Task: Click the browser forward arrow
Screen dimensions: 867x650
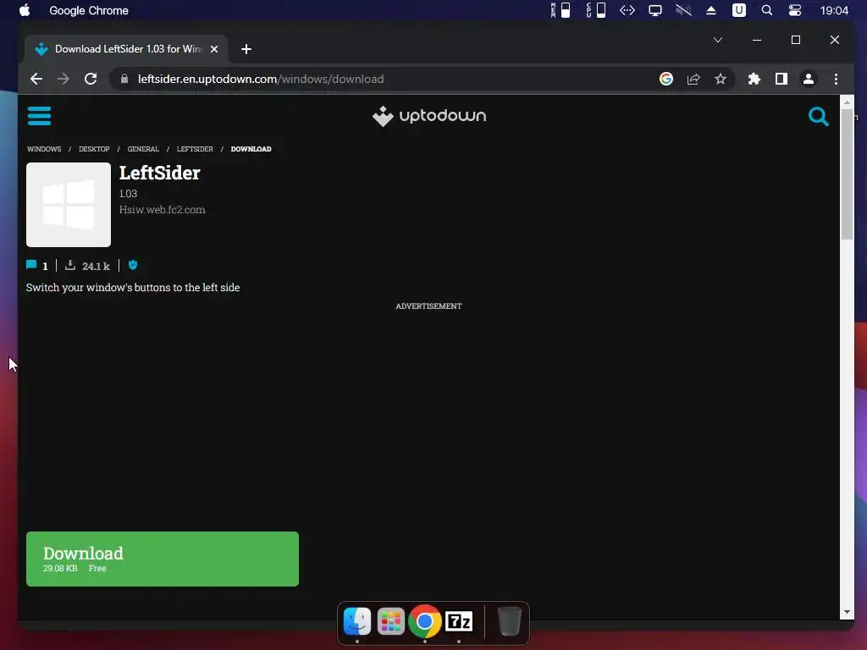Action: coord(64,79)
